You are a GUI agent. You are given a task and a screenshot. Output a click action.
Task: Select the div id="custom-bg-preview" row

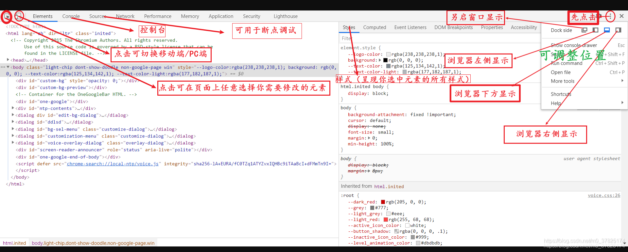61,87
